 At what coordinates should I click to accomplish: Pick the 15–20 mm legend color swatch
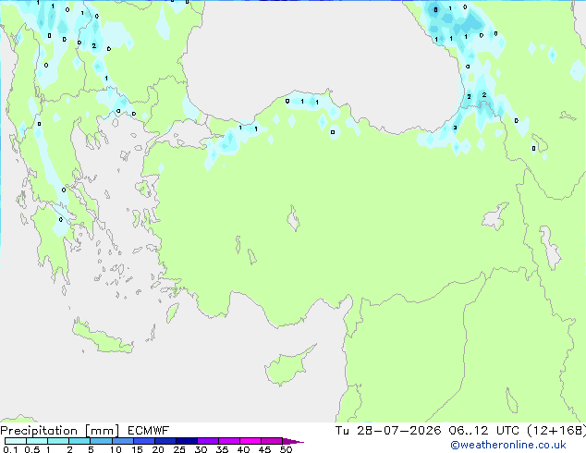click(144, 441)
